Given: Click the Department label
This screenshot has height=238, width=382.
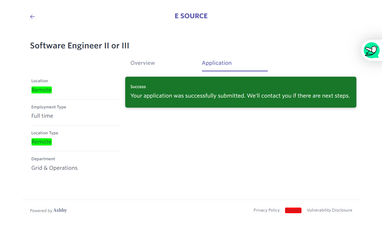Looking at the screenshot, I should (43, 159).
